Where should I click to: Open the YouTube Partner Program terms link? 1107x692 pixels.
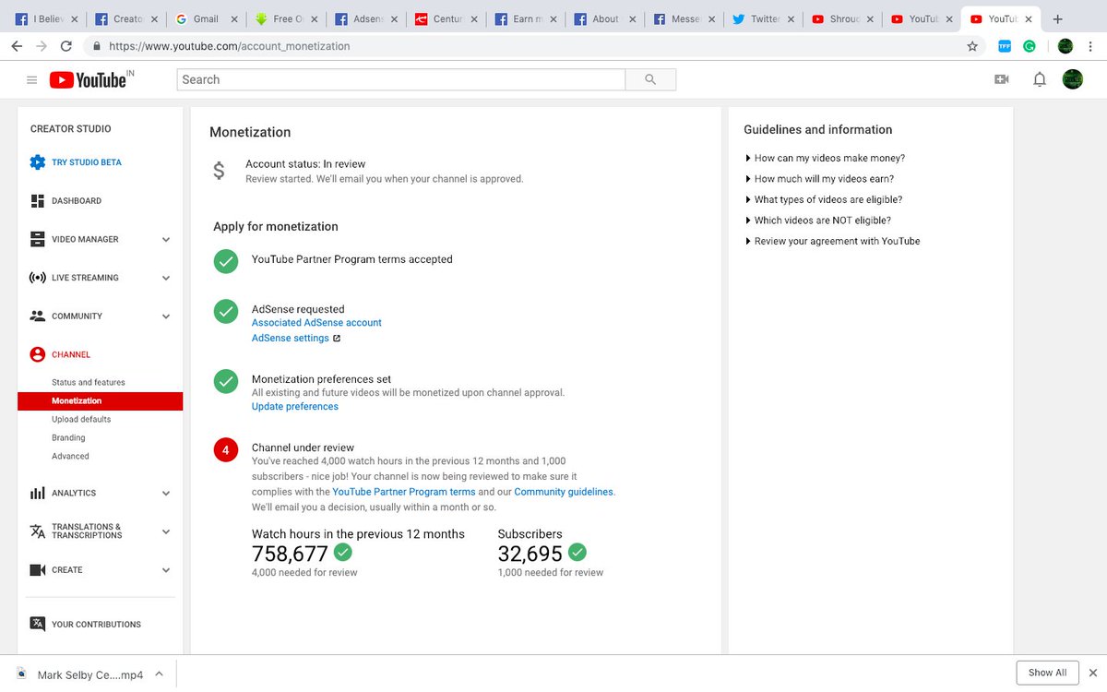pos(404,493)
